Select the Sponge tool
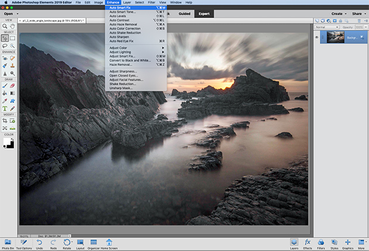 pos(12,74)
